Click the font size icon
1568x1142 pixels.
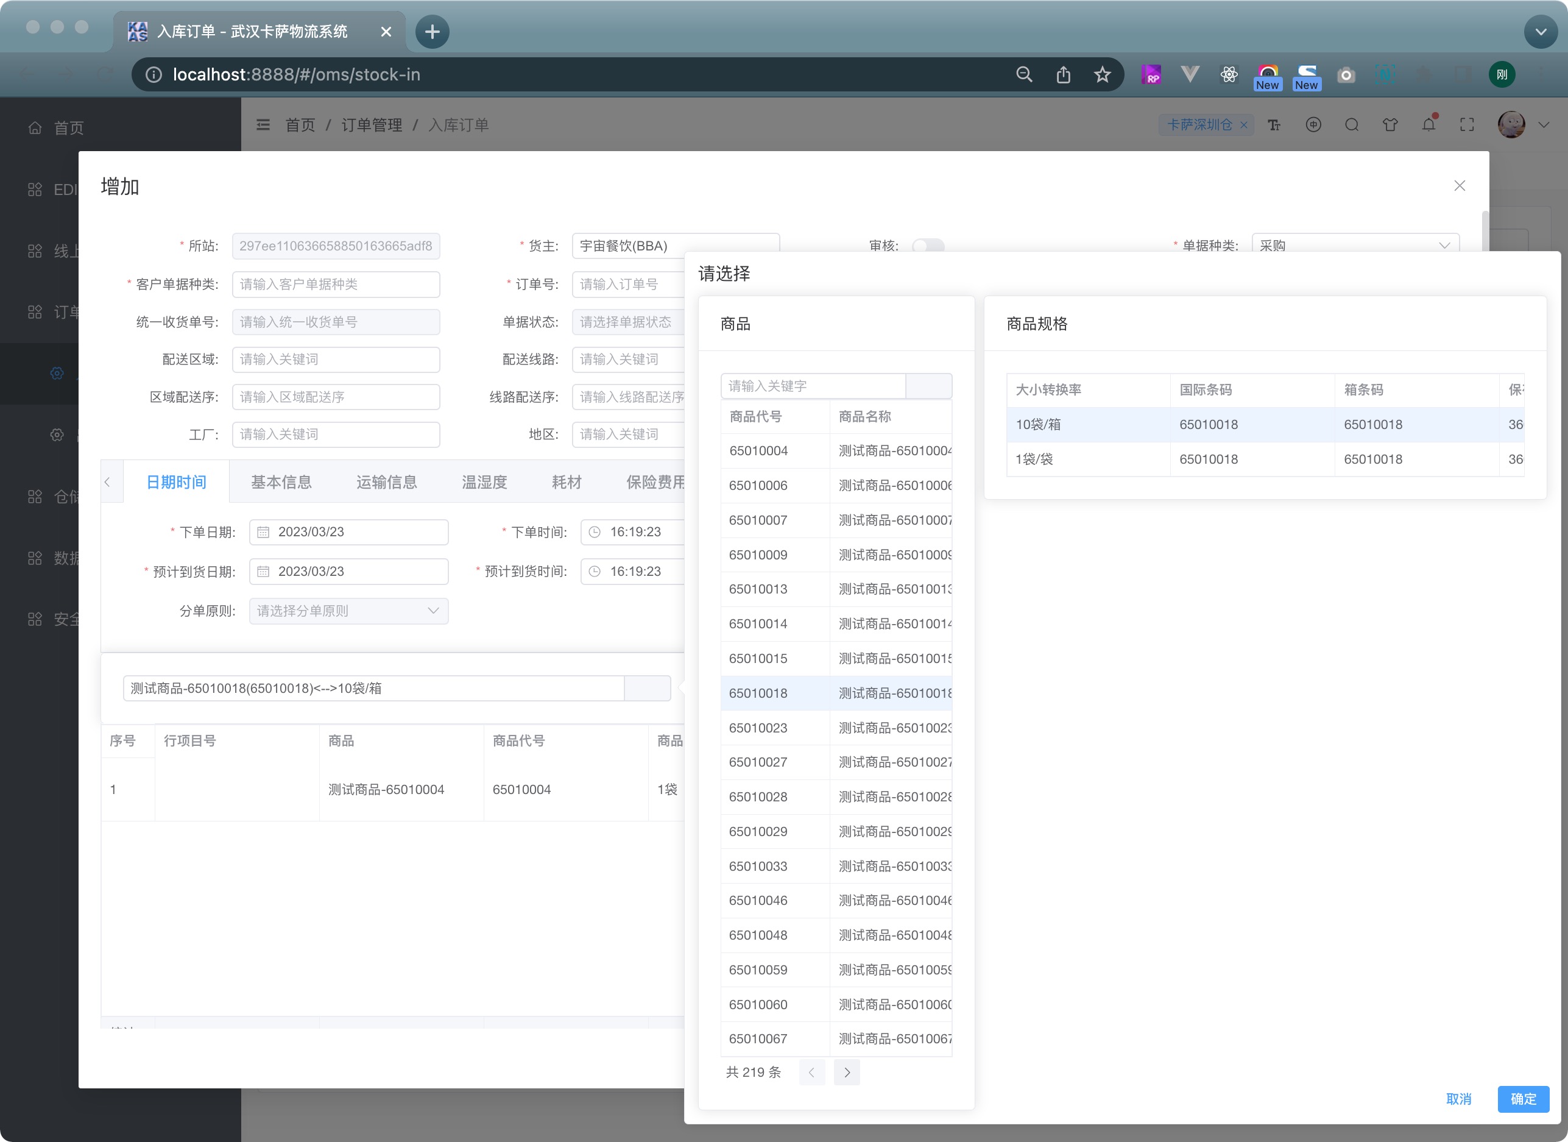1274,124
